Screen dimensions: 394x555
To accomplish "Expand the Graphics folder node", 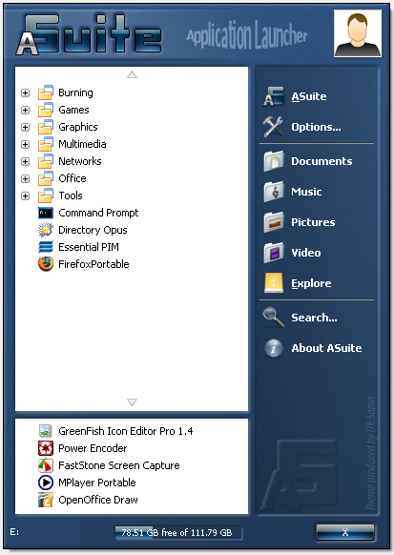I will click(x=25, y=127).
